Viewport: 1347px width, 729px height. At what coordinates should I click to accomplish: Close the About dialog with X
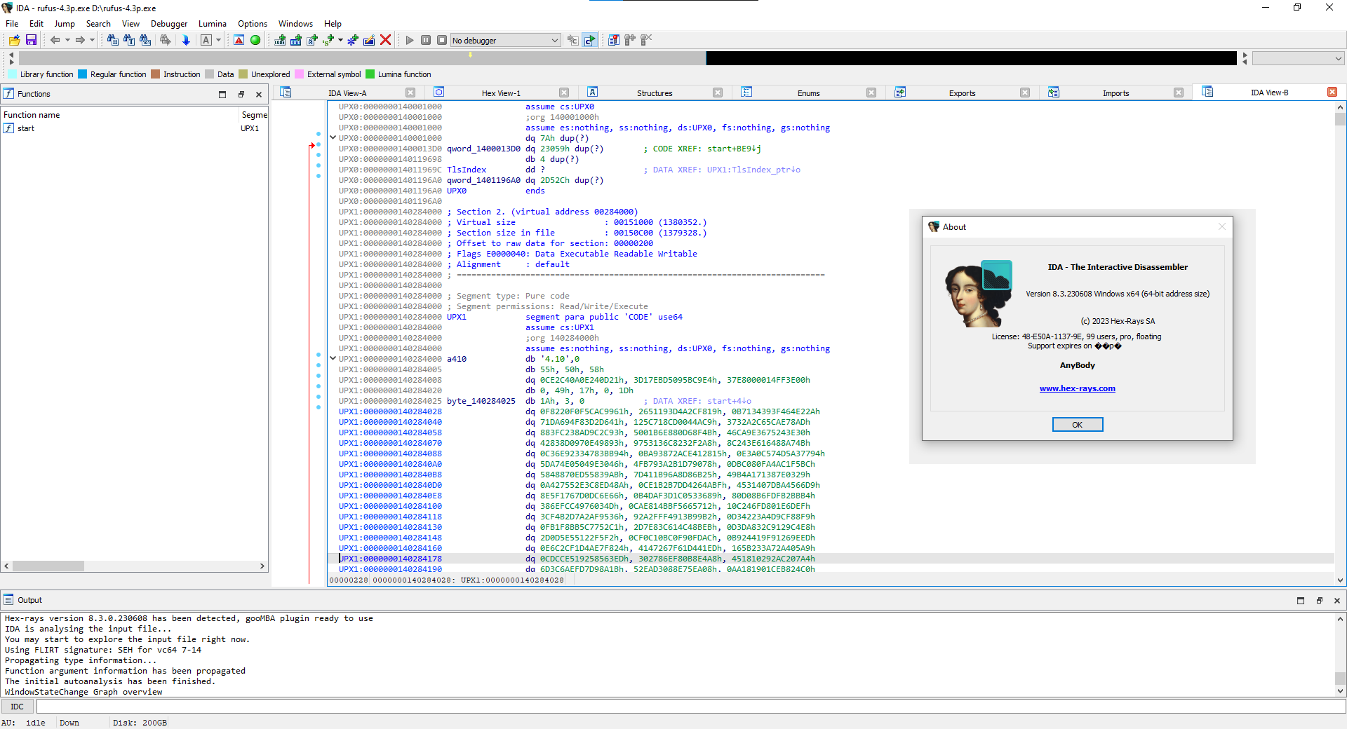(1222, 226)
